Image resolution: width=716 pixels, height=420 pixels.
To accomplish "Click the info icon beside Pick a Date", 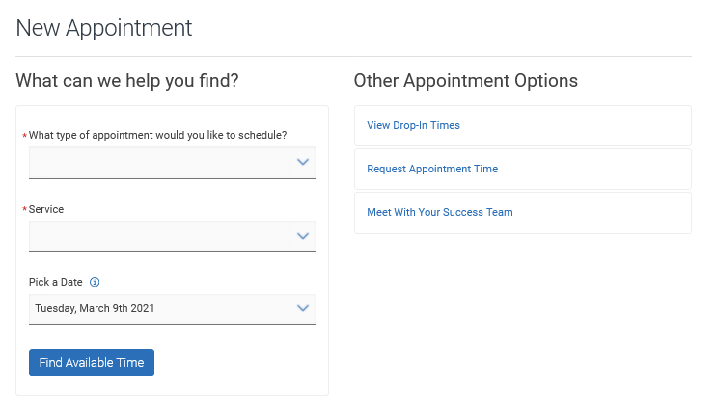I will [95, 283].
